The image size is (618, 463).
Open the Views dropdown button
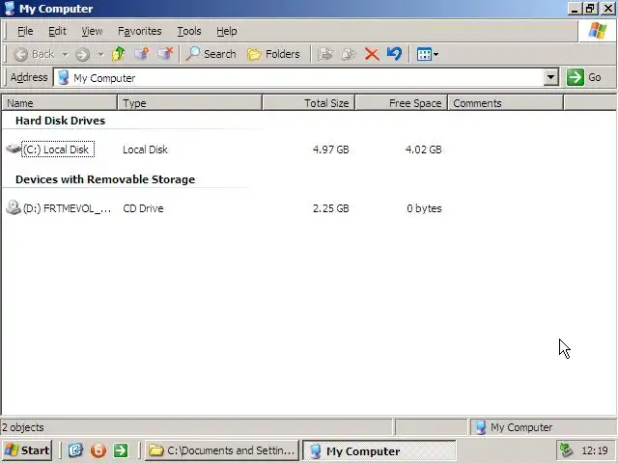tap(428, 54)
